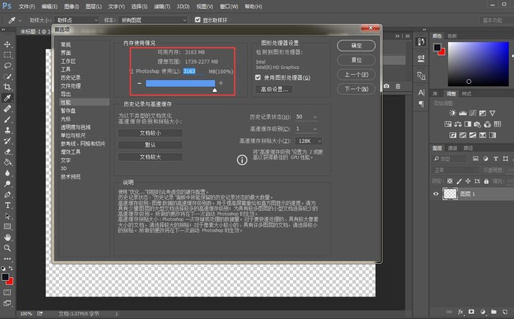Select the Dodge tool
The image size is (514, 319).
tap(7, 184)
